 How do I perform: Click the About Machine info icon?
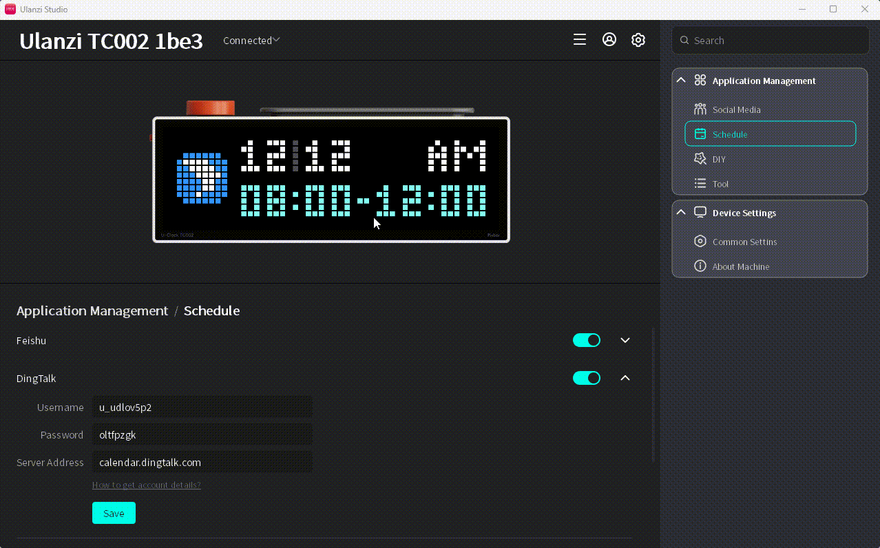(700, 266)
